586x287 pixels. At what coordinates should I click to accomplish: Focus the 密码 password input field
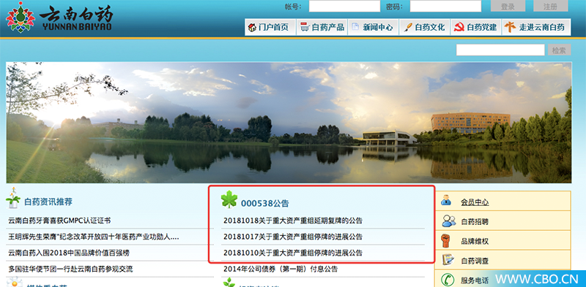point(445,6)
